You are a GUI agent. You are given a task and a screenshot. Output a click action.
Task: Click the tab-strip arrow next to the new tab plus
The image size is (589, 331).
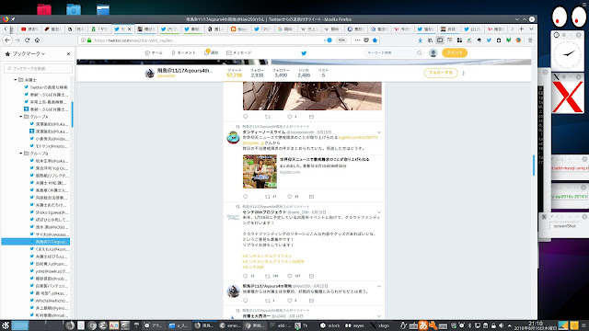point(512,29)
